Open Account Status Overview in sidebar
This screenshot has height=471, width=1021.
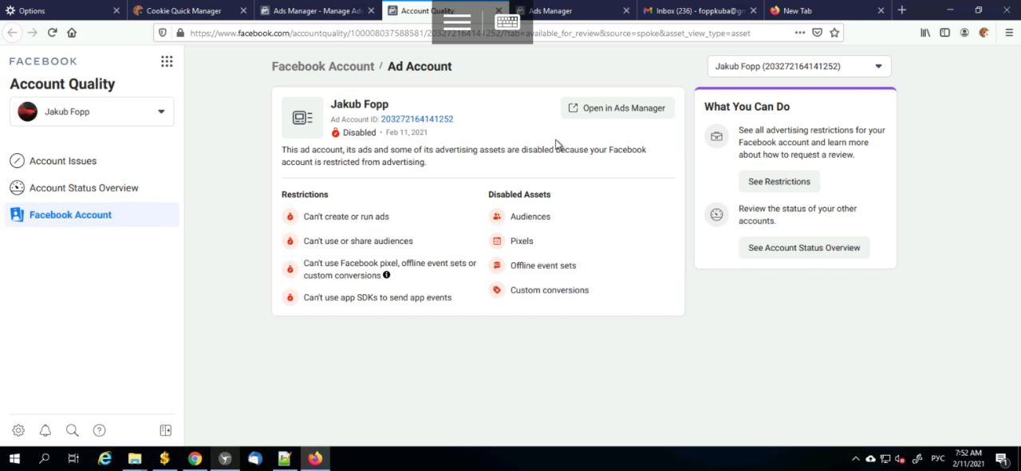click(92, 188)
